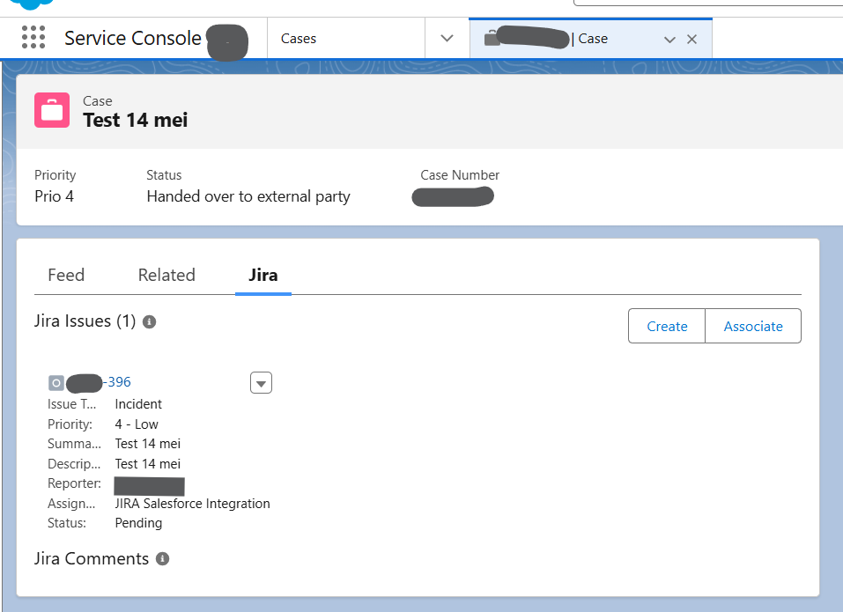The image size is (843, 612).
Task: Switch to the Related tab
Action: coord(166,275)
